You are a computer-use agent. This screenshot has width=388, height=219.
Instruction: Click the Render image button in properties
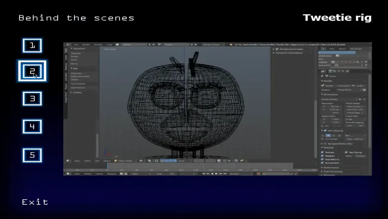click(x=328, y=86)
